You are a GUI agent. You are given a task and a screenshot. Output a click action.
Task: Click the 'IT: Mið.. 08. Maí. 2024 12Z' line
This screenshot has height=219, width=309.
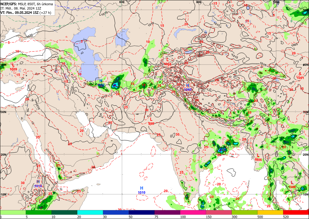pos(22,8)
